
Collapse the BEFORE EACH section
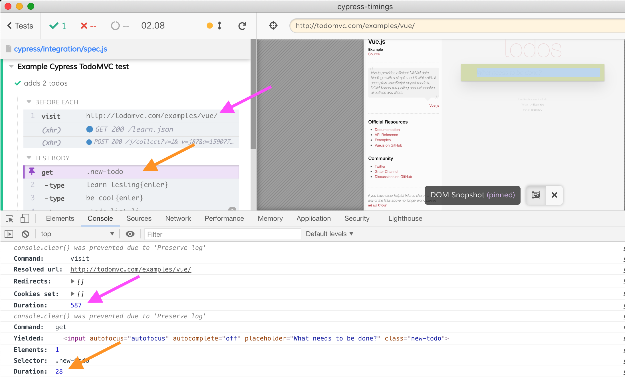(x=29, y=102)
